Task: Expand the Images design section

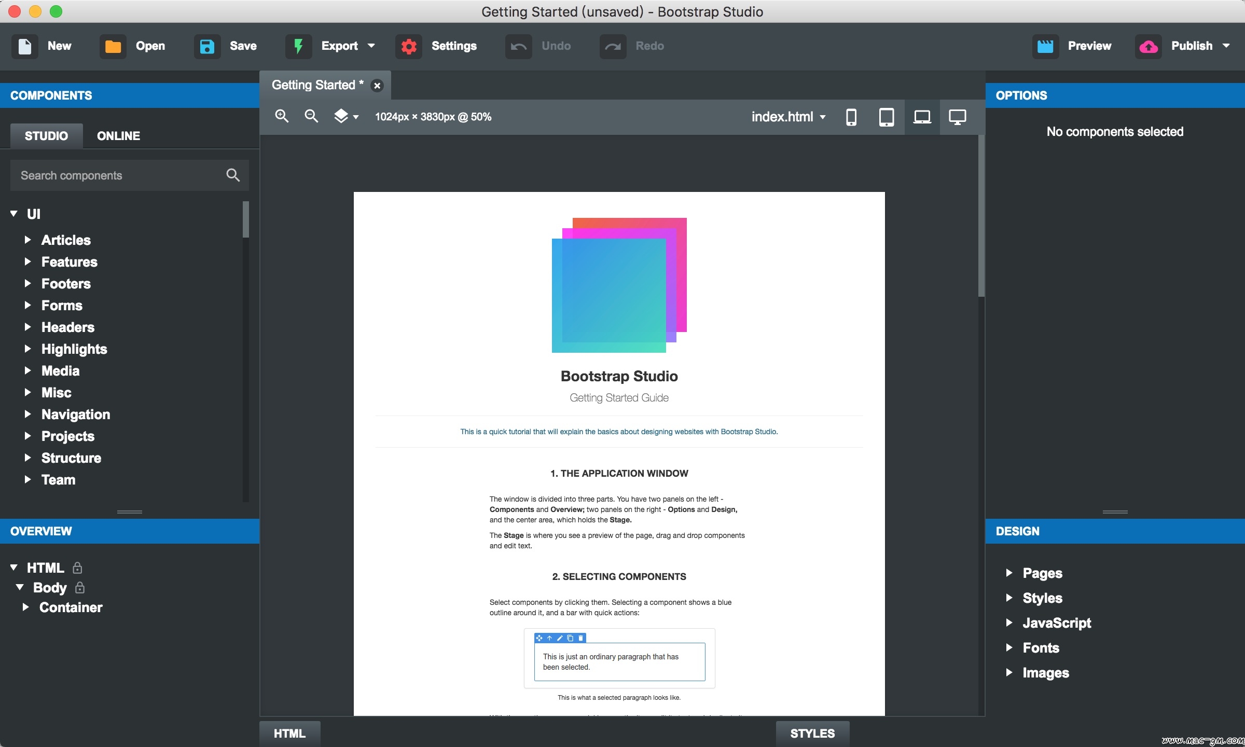Action: coord(1009,672)
